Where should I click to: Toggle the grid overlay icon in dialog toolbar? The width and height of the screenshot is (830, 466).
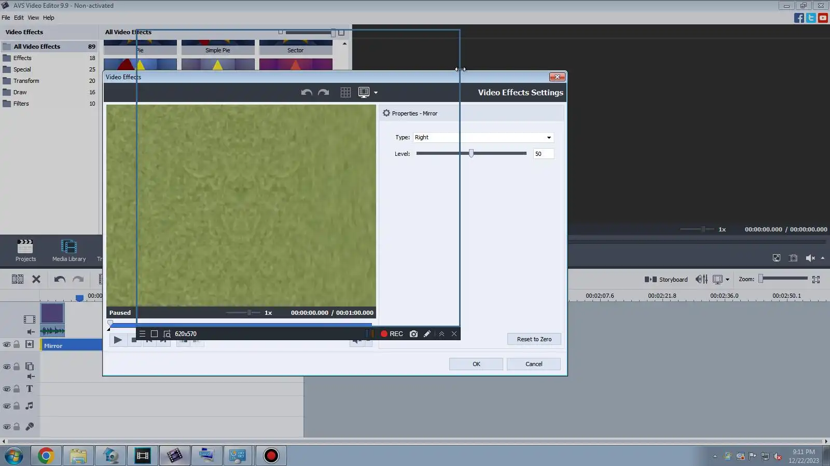pyautogui.click(x=345, y=93)
